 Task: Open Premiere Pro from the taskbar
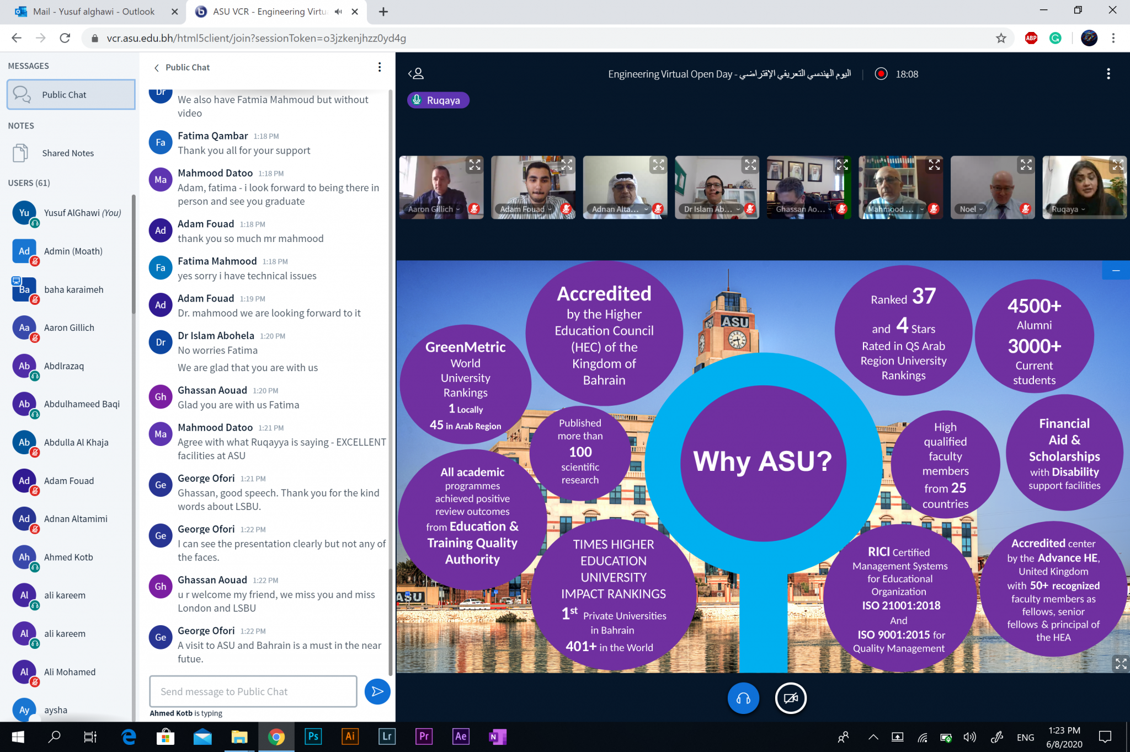click(x=424, y=737)
